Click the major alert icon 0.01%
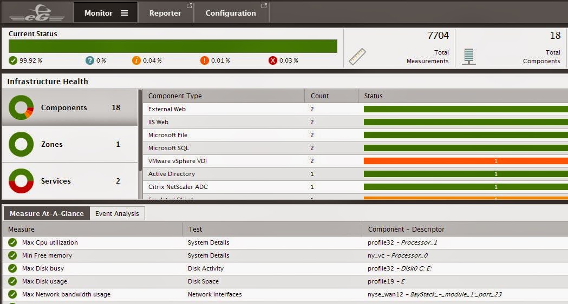Screen dimensions: 568x304 (204, 60)
